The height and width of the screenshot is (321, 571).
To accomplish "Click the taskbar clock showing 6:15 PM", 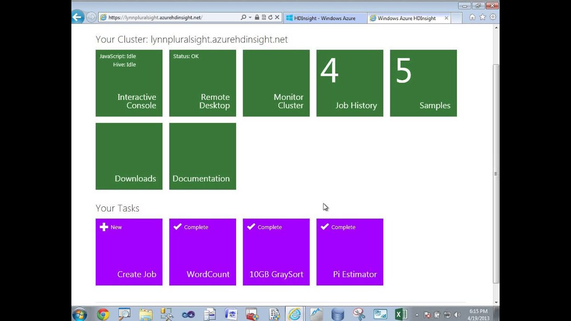I will click(x=478, y=314).
